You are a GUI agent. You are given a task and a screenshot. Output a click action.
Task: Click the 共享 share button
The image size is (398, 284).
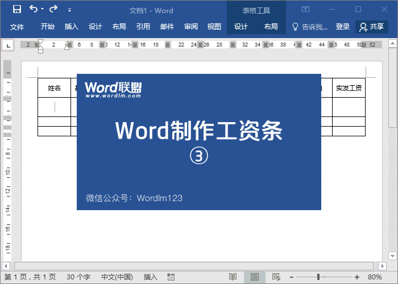372,27
